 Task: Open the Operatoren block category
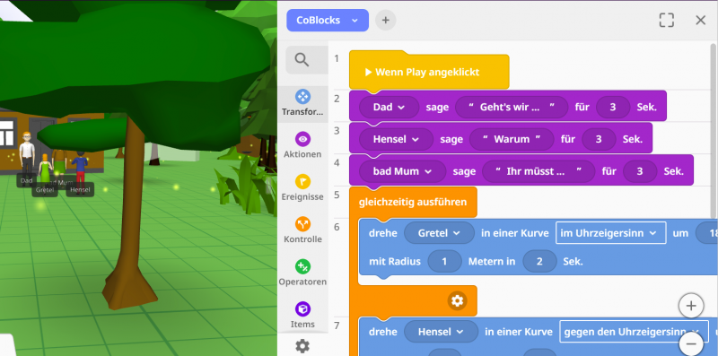point(302,273)
